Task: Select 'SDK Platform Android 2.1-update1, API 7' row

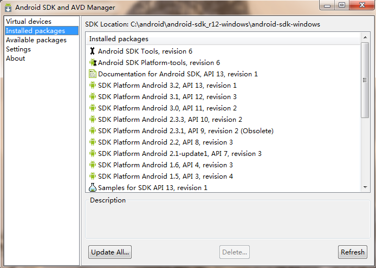Action: pyautogui.click(x=223, y=153)
